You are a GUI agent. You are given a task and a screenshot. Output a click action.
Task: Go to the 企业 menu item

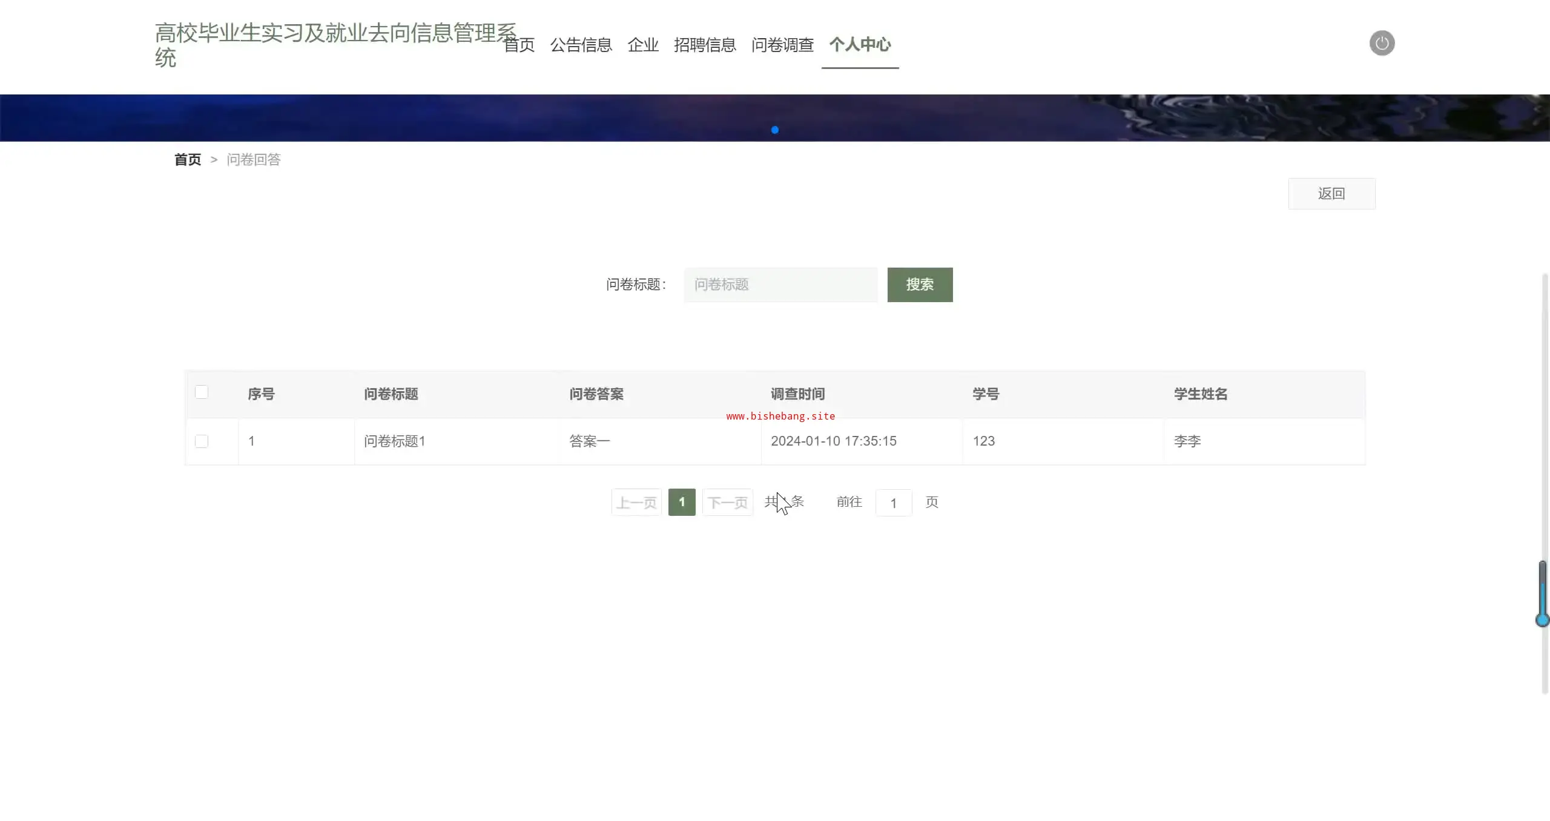point(643,45)
